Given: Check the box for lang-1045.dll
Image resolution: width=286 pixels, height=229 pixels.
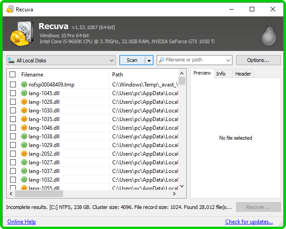Looking at the screenshot, I should click(13, 93).
